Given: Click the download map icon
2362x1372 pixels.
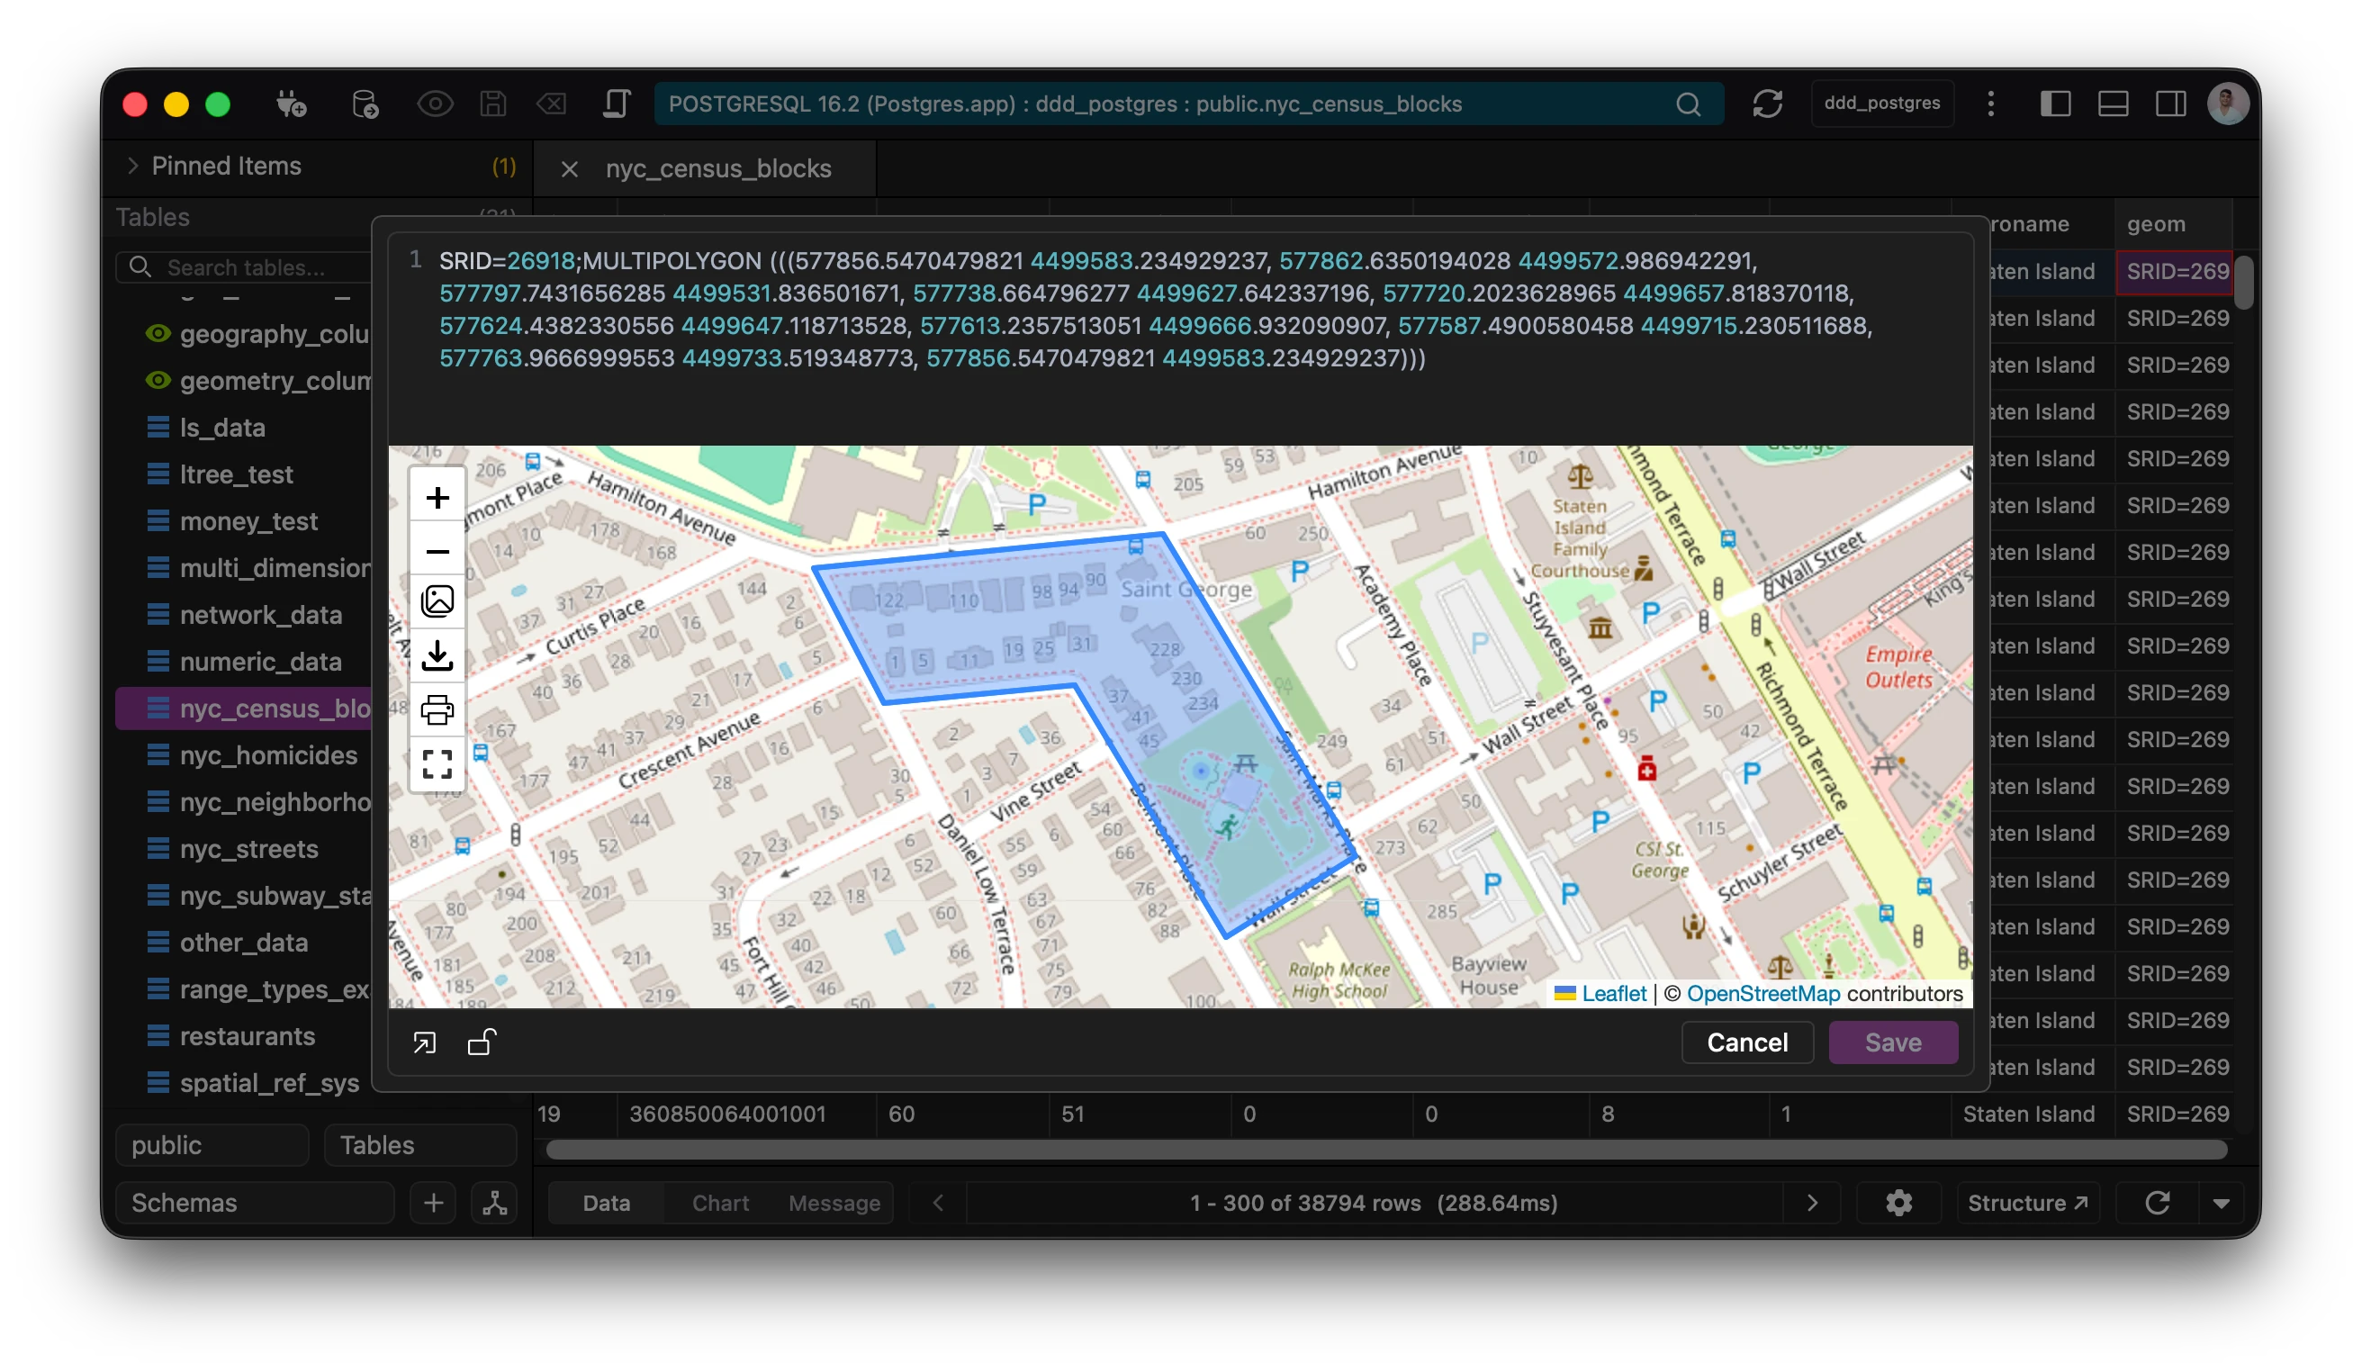Looking at the screenshot, I should click(437, 655).
